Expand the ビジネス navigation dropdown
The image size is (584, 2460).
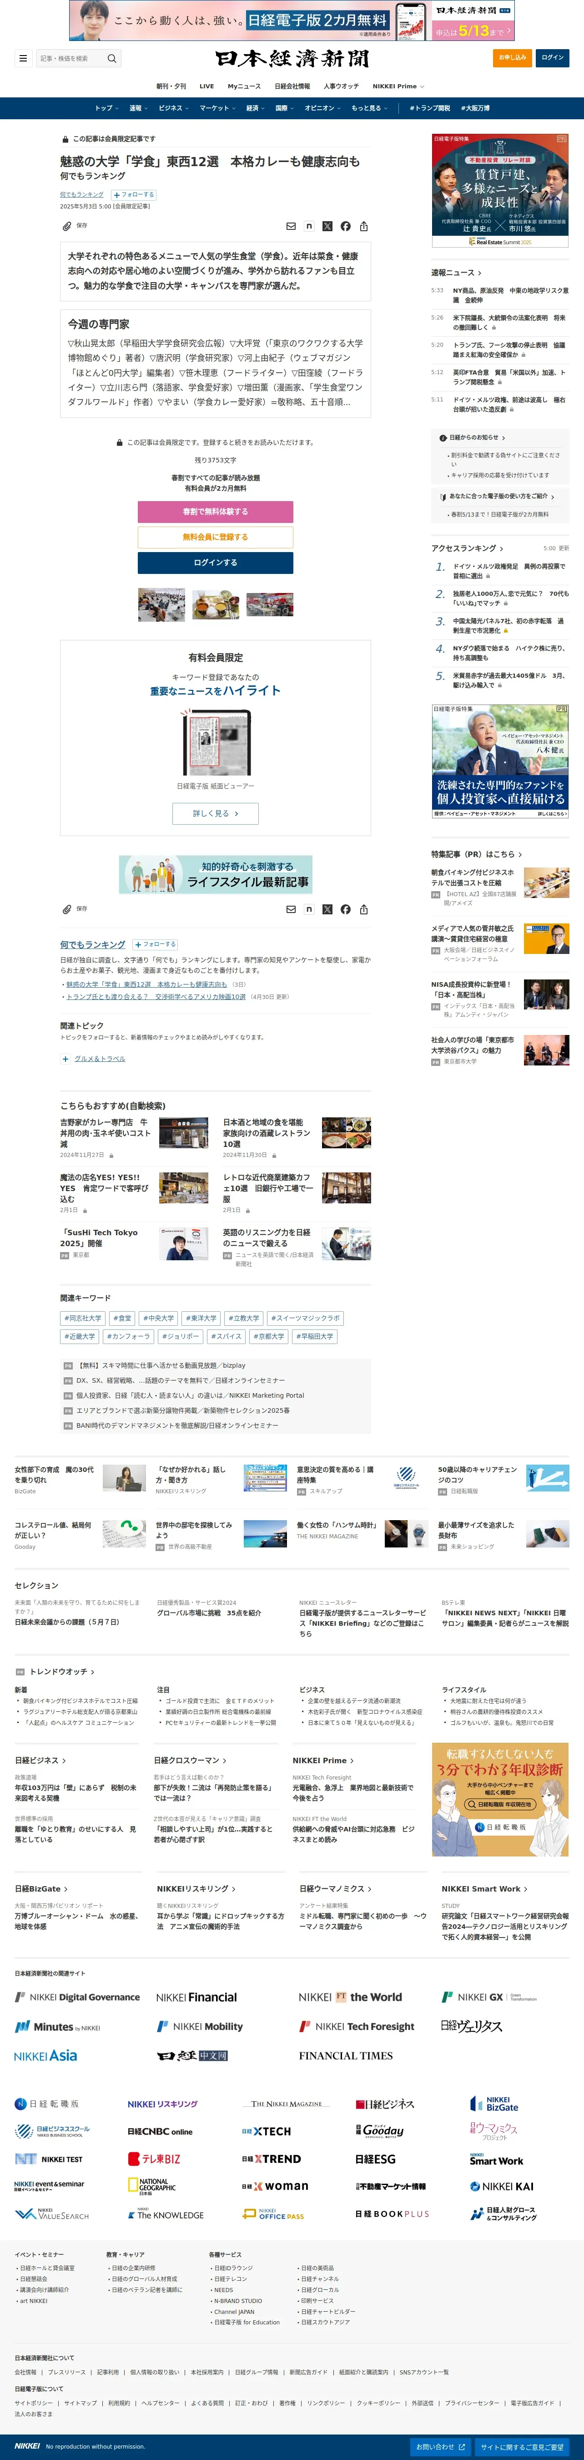pyautogui.click(x=174, y=108)
